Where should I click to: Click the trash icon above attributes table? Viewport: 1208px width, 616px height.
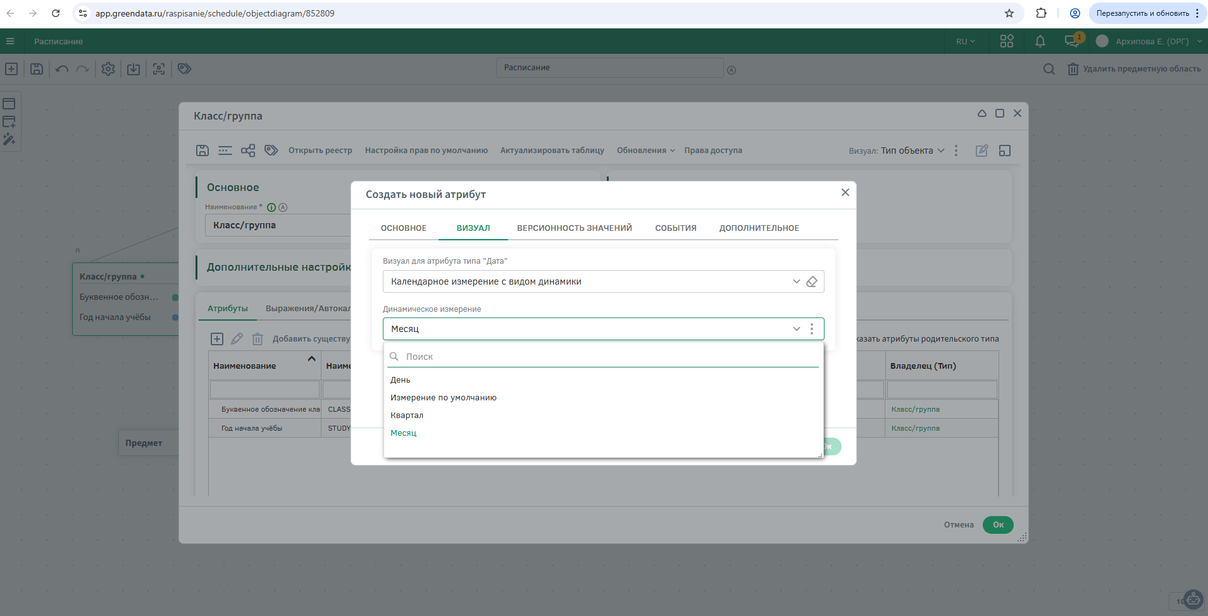point(258,340)
